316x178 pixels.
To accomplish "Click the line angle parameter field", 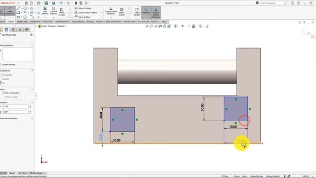I will (15, 112).
